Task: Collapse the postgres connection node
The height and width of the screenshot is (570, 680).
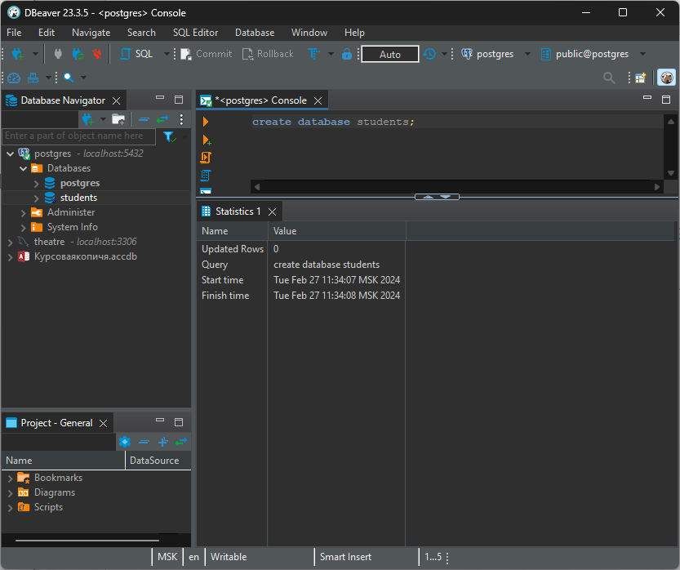Action: 11,154
